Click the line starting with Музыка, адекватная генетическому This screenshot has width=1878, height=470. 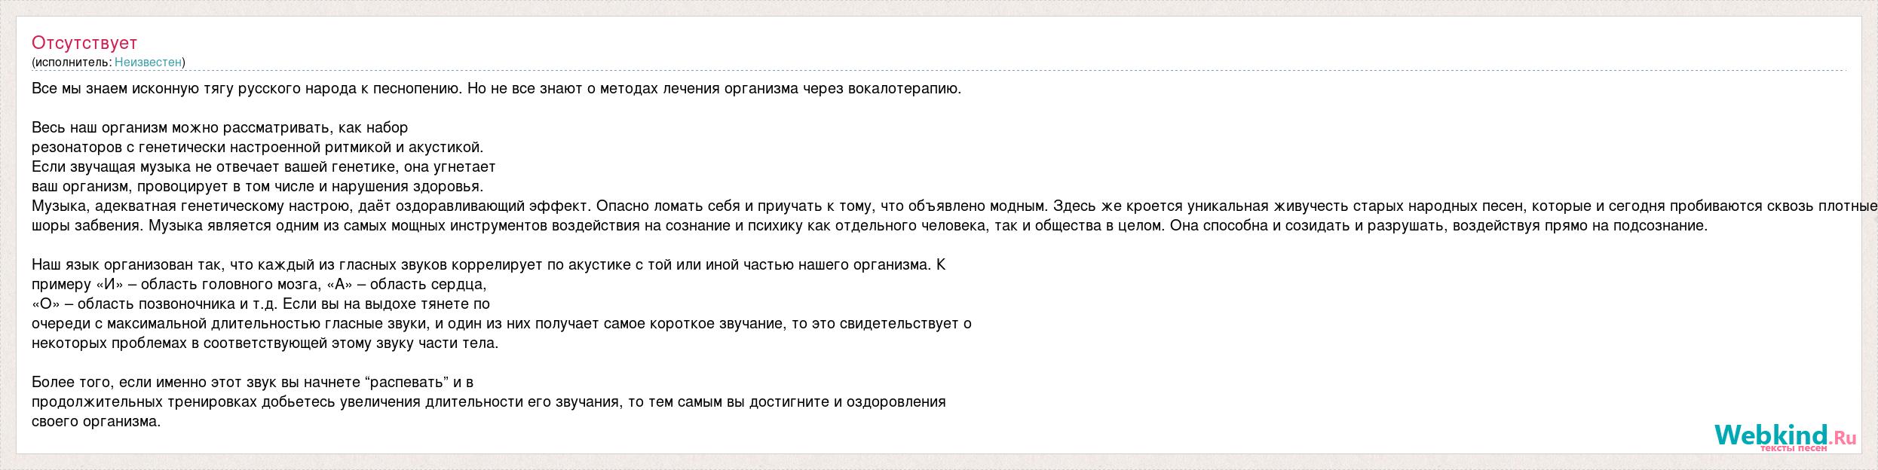tap(954, 206)
